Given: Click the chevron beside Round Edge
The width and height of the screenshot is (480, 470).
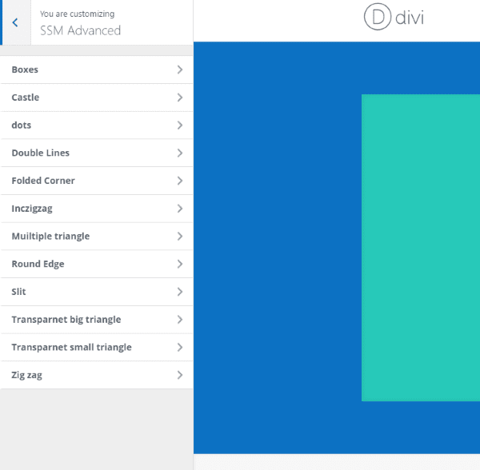Looking at the screenshot, I should click(x=180, y=264).
